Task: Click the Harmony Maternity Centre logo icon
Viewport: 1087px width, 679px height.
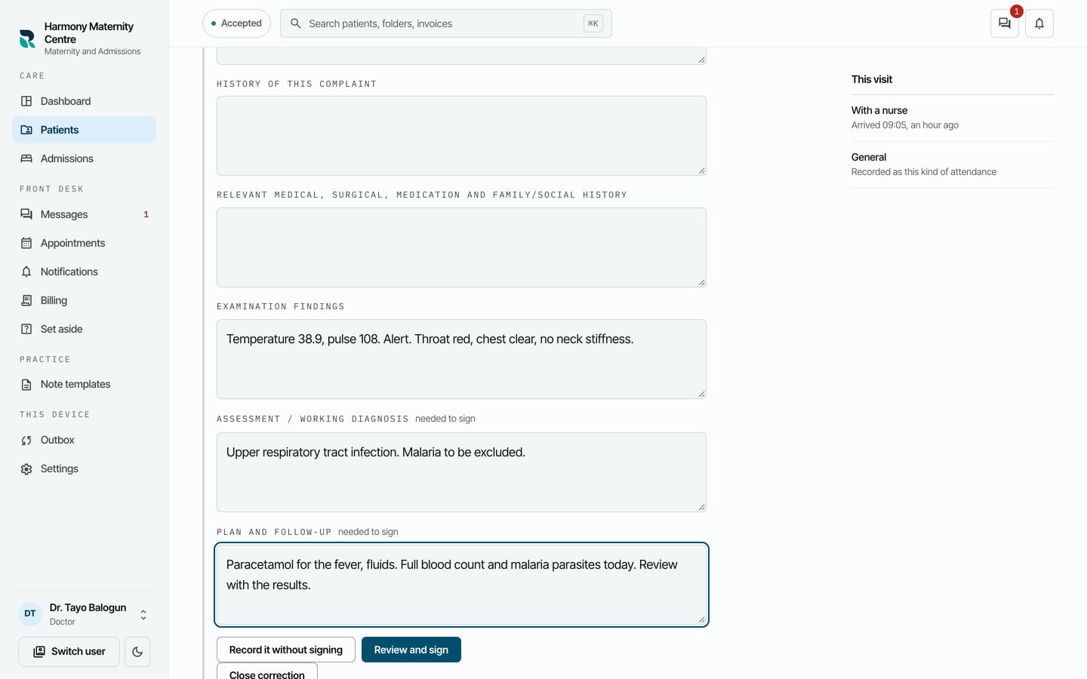Action: (x=27, y=38)
